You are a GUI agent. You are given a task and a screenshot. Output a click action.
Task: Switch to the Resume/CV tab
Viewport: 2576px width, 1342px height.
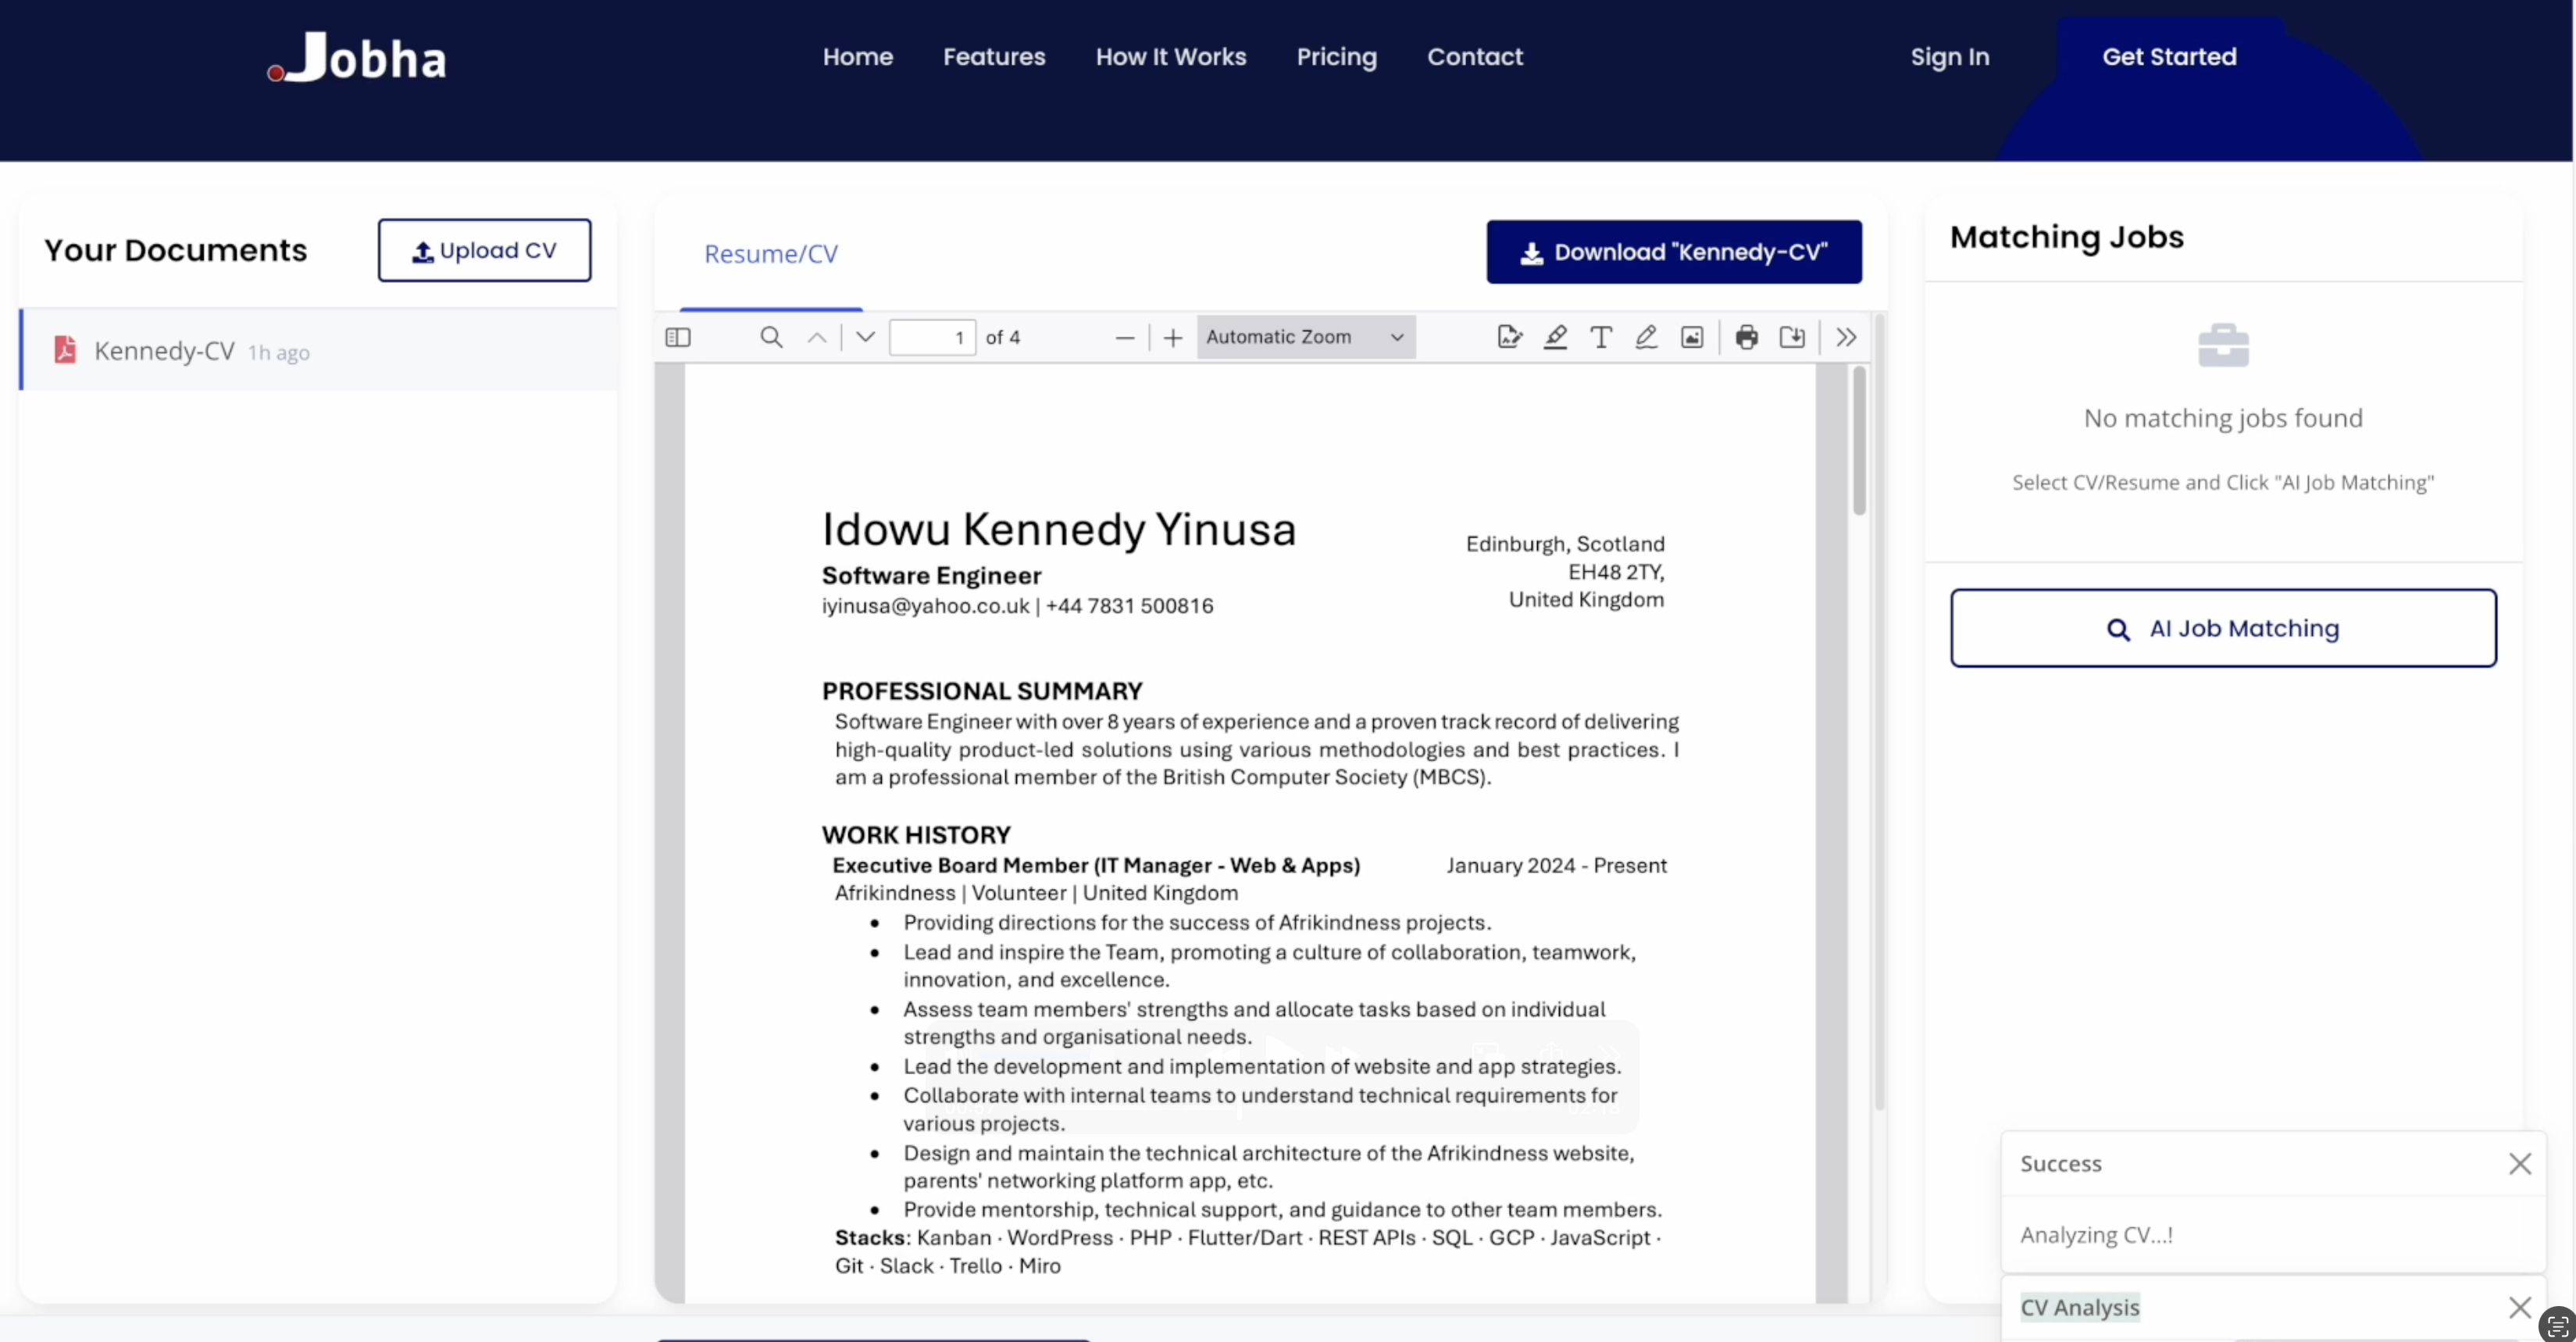pyautogui.click(x=771, y=254)
